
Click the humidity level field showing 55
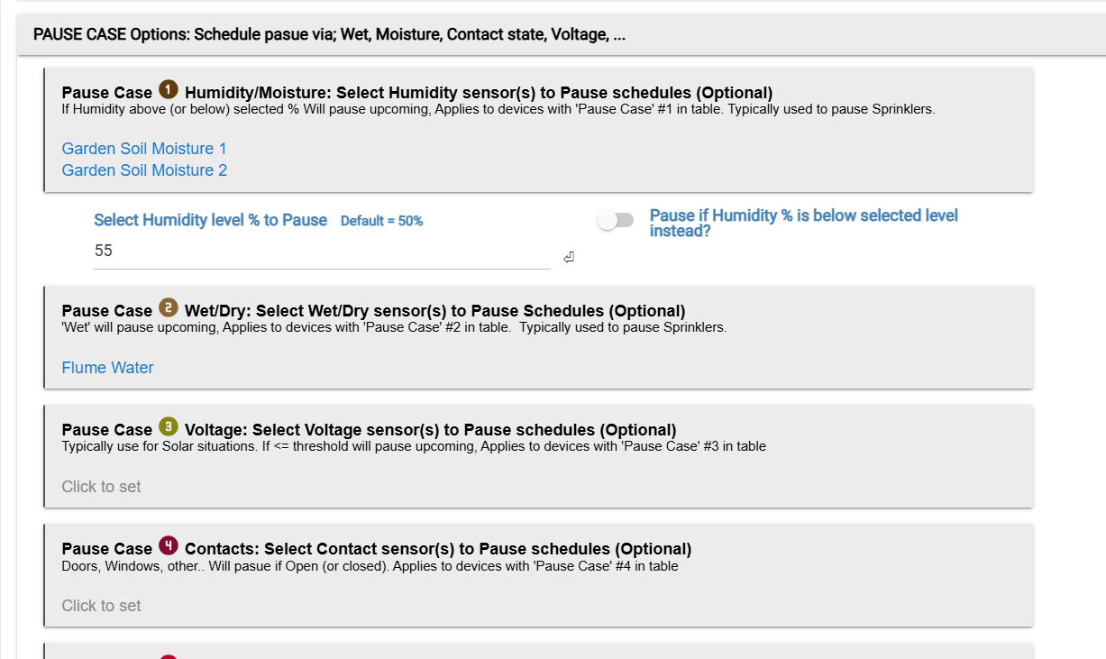pos(321,252)
